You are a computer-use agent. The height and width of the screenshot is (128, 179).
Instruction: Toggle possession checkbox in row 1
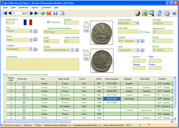(x=24, y=83)
